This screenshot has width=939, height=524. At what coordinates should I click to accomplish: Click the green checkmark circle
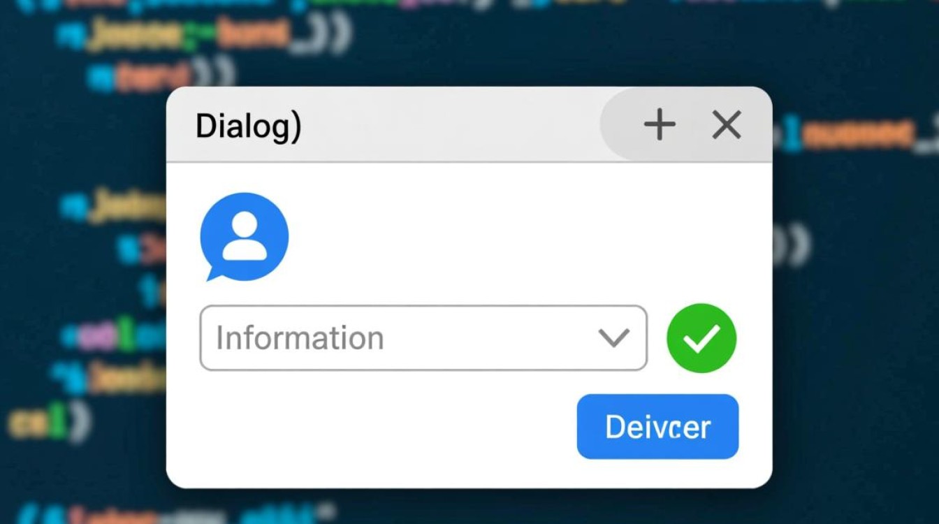click(x=701, y=338)
